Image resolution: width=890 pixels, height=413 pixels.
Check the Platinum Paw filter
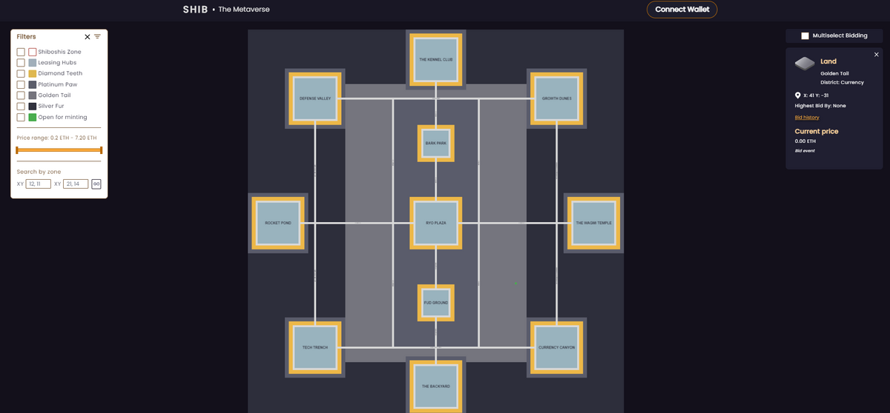[21, 84]
